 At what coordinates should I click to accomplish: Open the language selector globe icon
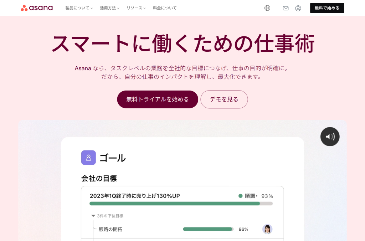pos(267,8)
